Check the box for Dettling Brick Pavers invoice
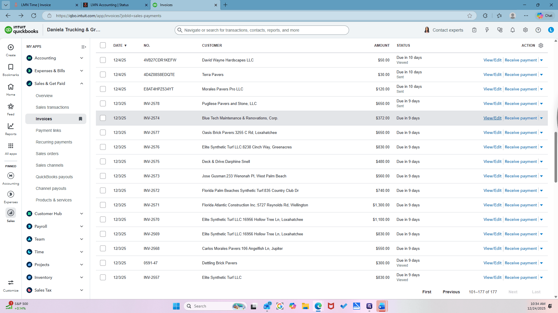 pos(103,263)
